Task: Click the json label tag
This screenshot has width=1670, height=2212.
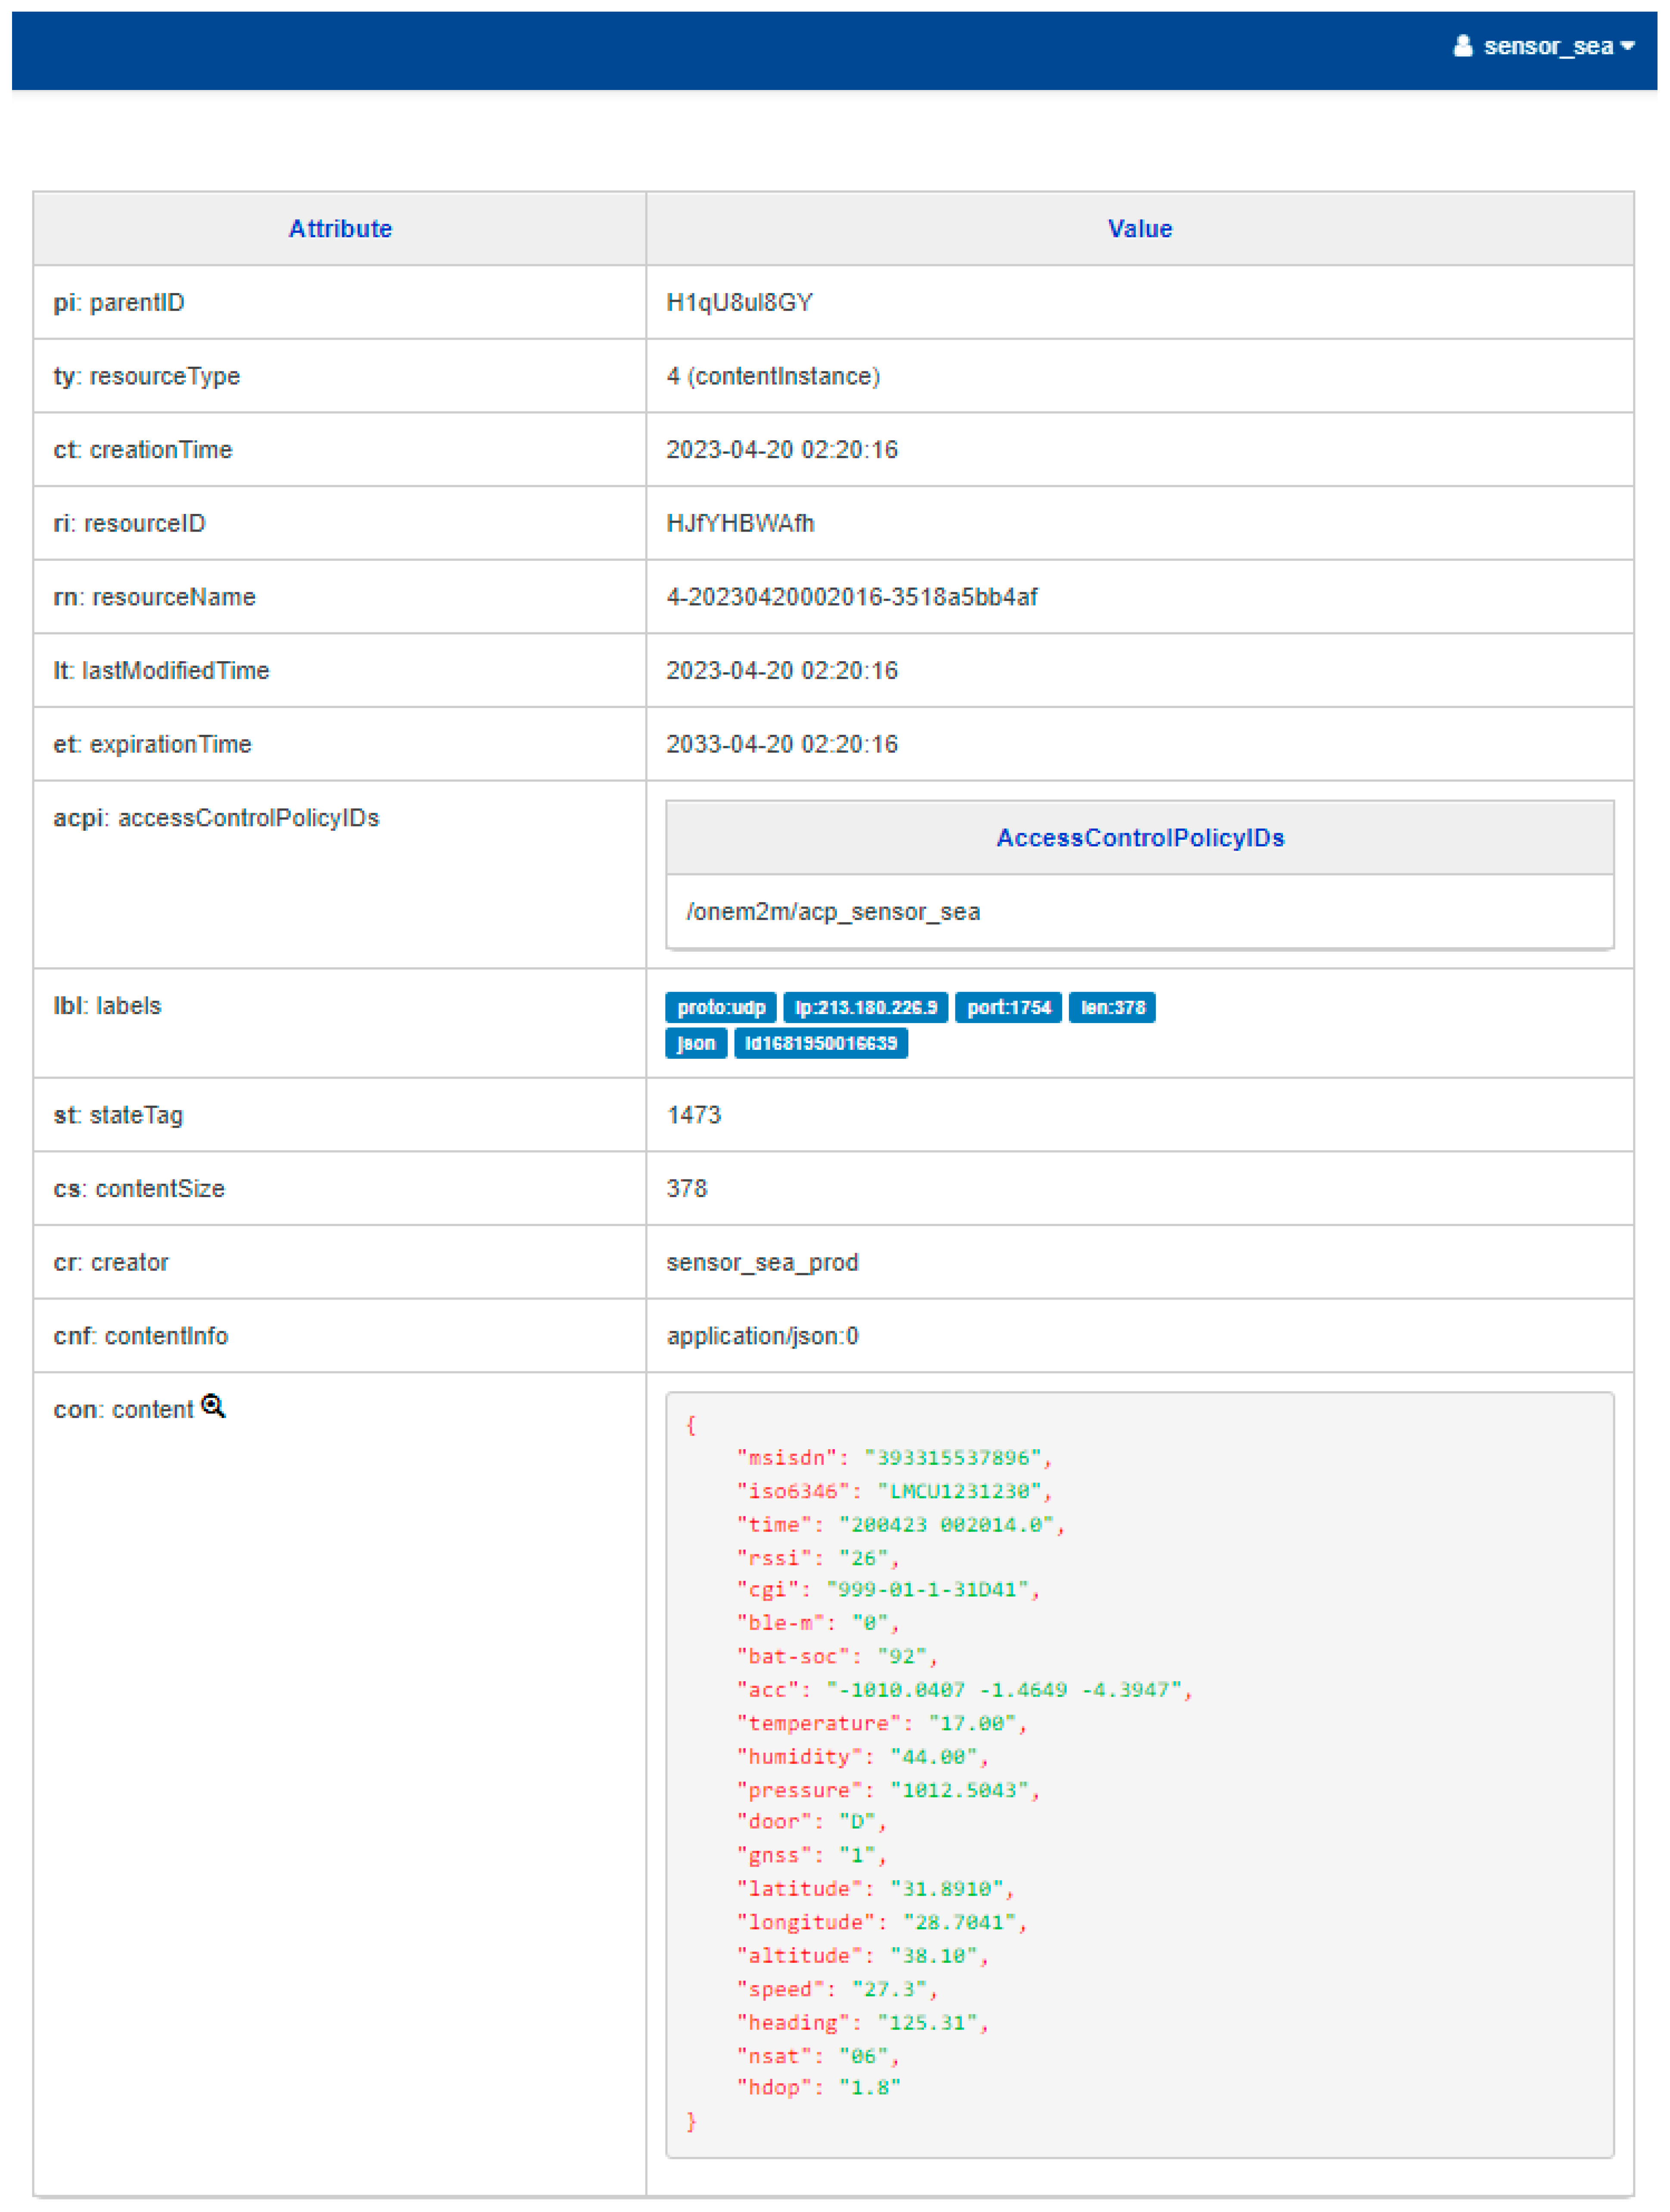Action: (x=696, y=1043)
